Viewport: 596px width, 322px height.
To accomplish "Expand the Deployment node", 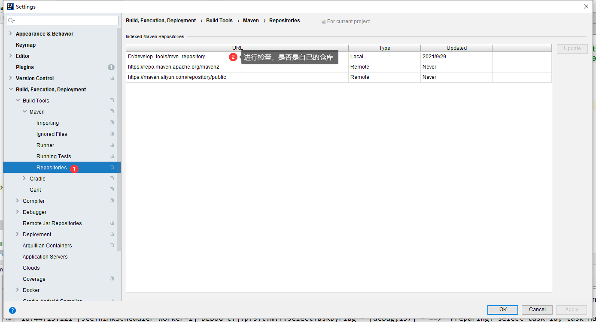I will point(18,234).
